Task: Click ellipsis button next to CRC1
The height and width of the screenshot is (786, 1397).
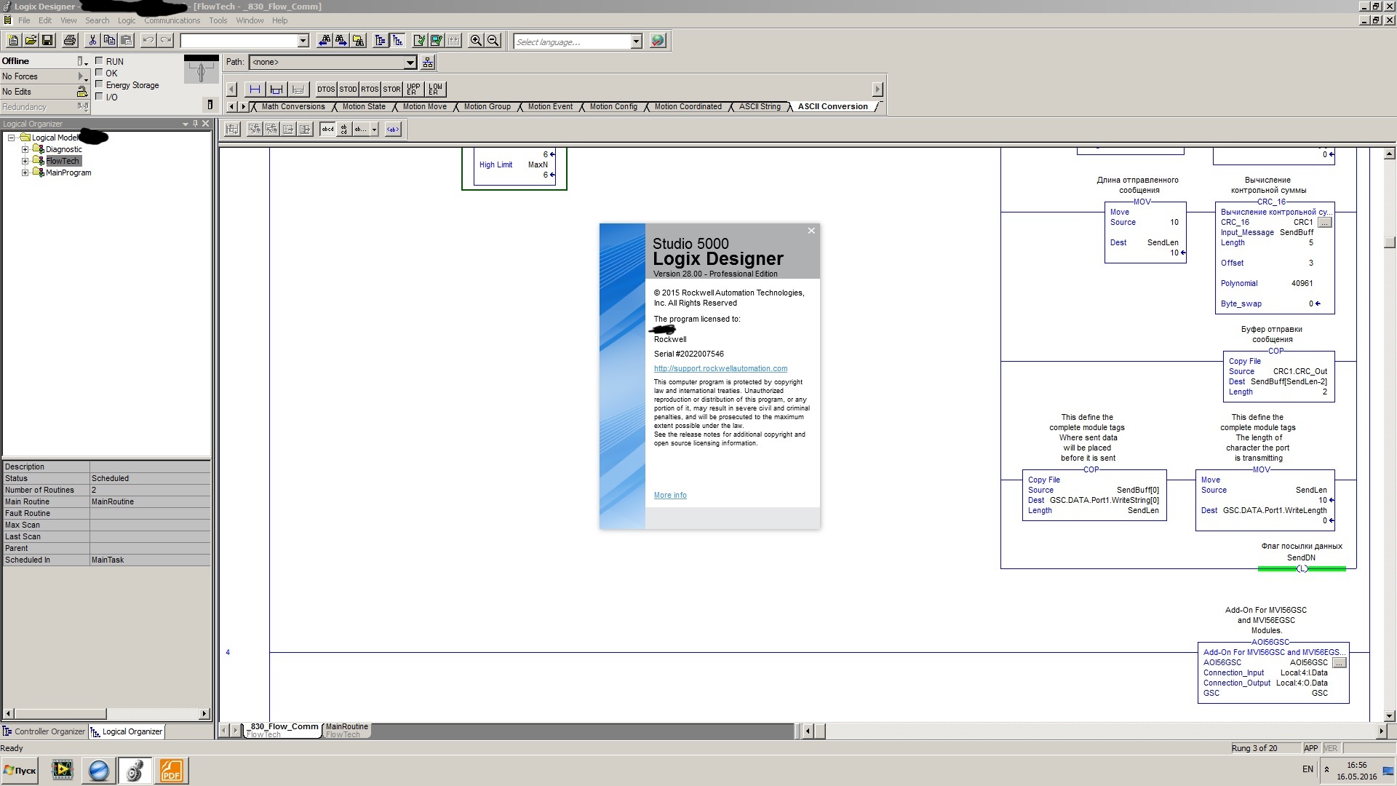Action: [x=1325, y=223]
